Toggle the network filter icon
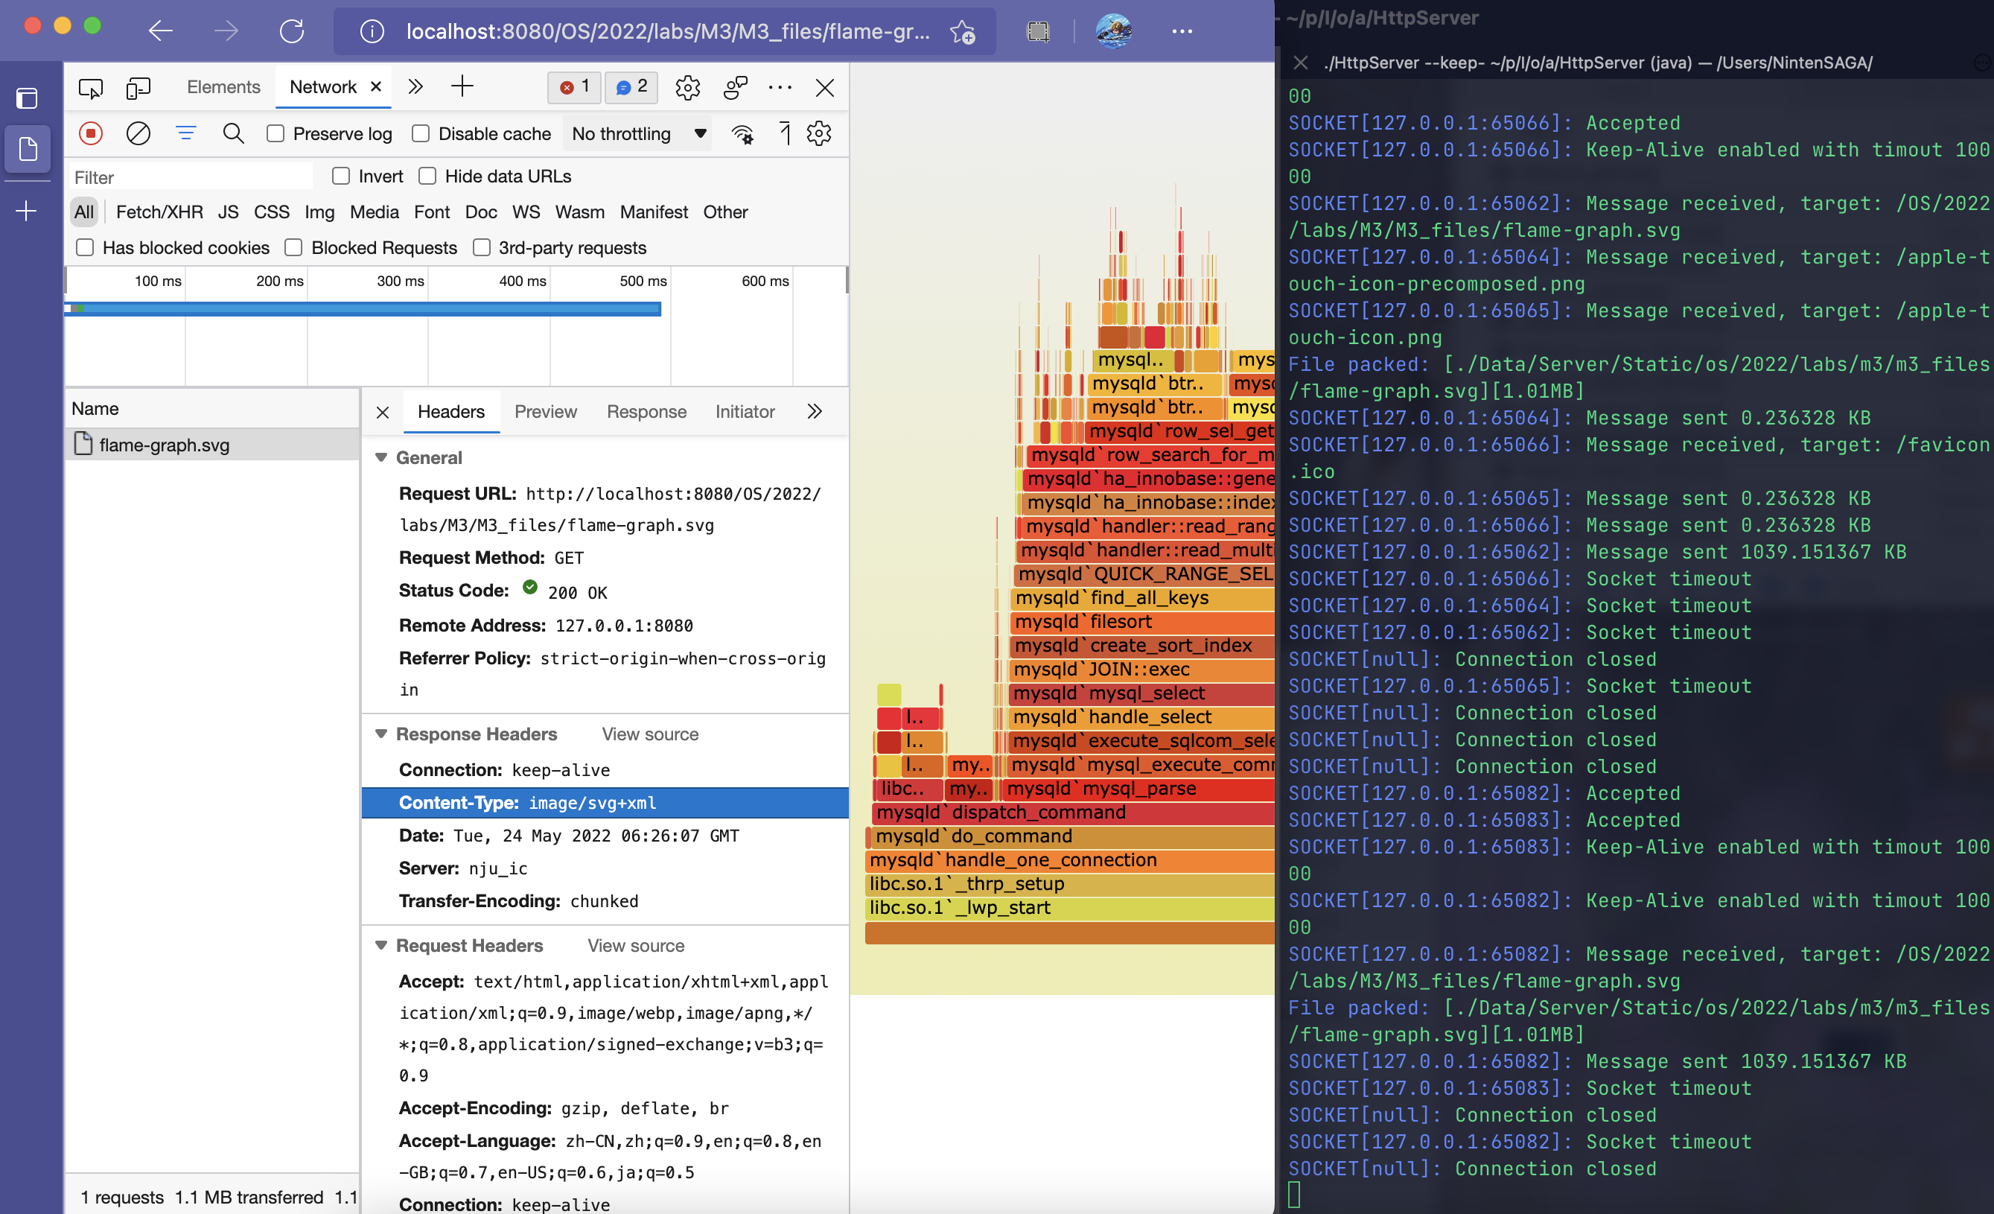 click(186, 133)
